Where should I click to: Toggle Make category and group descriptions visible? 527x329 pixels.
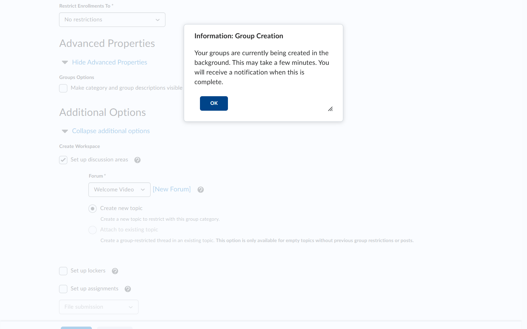[63, 88]
